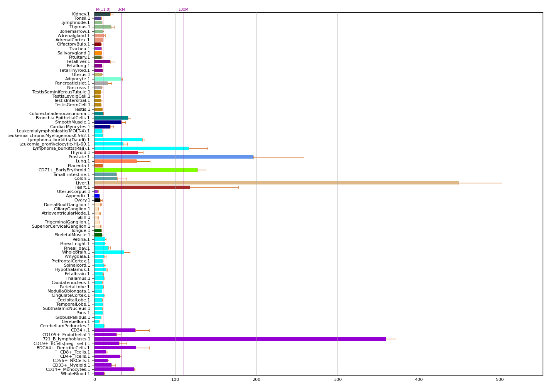550x389 pixels.
Task: Click the red Thyroid.1 bar
Action: tap(116, 153)
